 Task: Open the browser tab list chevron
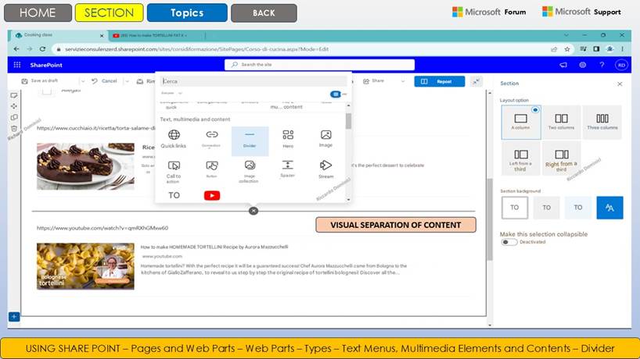pyautogui.click(x=566, y=35)
